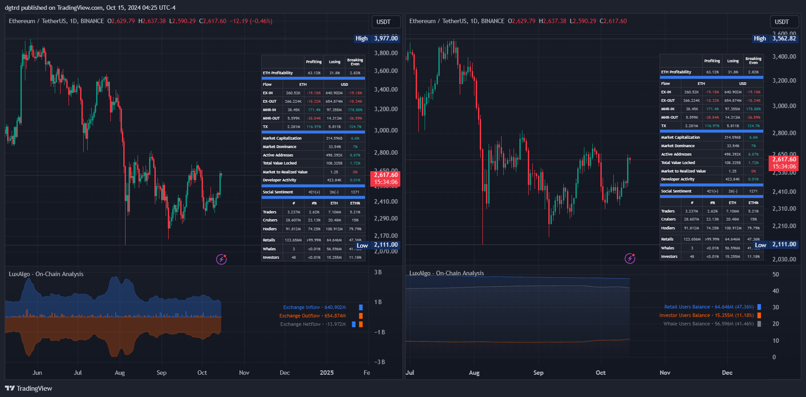Click the Breaking Even header in left table
Viewport: 806px width, 397px height.
[x=355, y=62]
